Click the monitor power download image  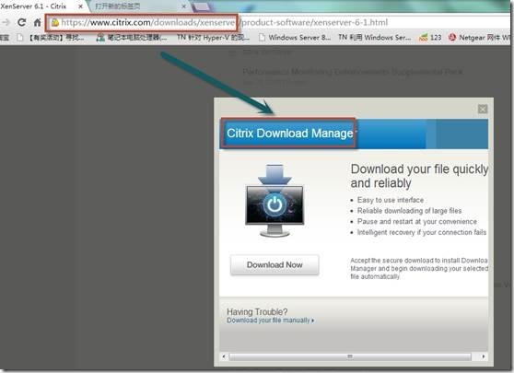pos(275,201)
